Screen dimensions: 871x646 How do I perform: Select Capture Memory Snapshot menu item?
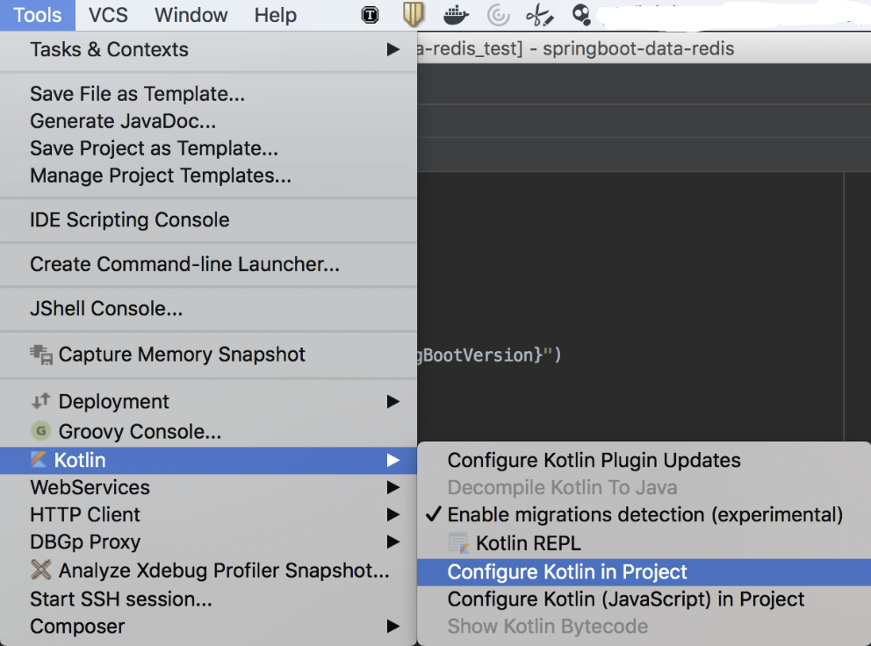208,355
